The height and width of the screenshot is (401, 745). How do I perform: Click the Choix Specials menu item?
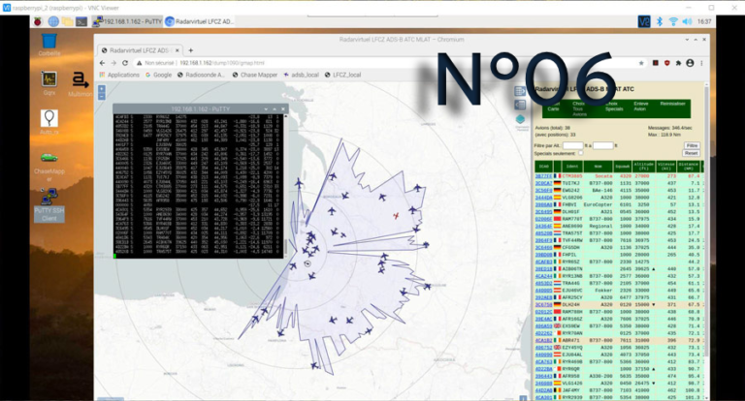pyautogui.click(x=613, y=107)
